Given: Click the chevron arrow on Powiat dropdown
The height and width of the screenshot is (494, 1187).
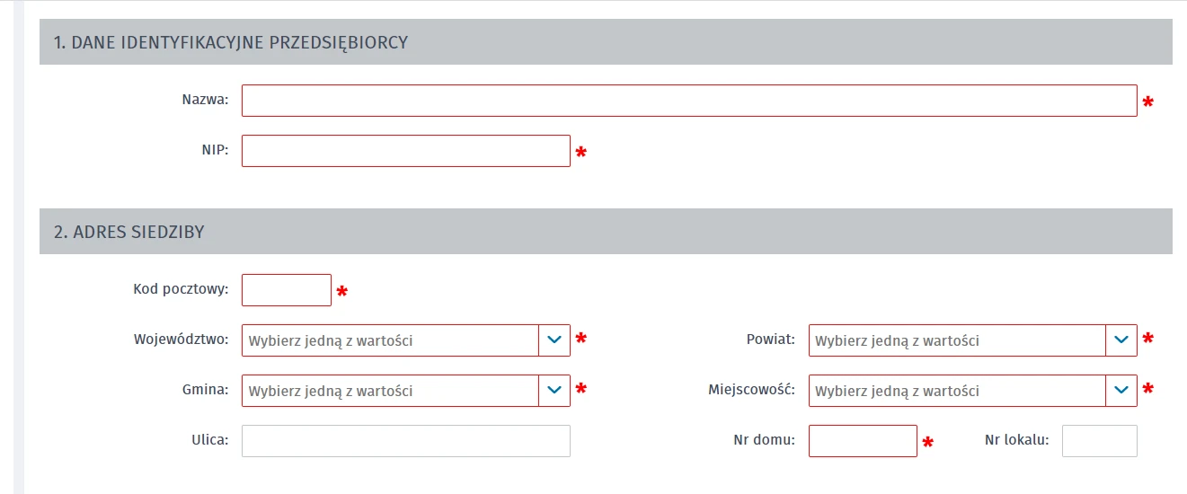Looking at the screenshot, I should pos(1121,340).
